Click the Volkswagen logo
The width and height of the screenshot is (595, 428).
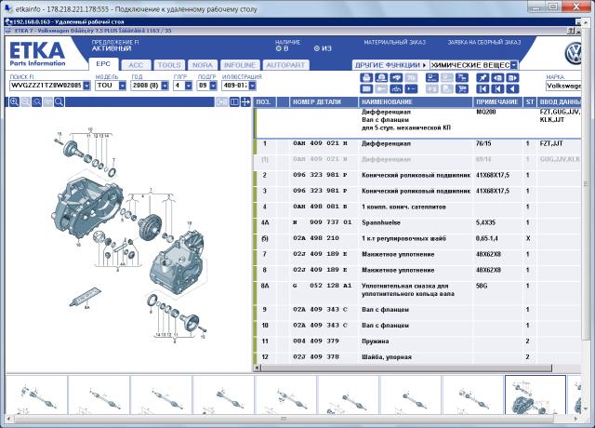573,54
